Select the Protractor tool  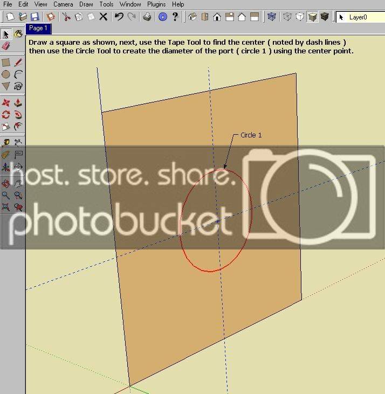[x=6, y=155]
